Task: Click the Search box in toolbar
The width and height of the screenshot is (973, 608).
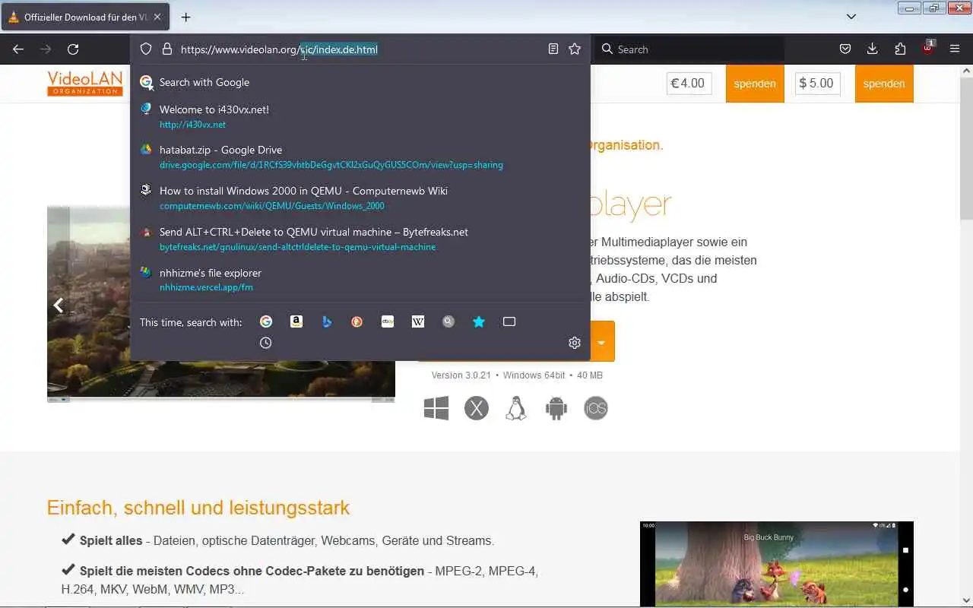Action: pyautogui.click(x=689, y=49)
